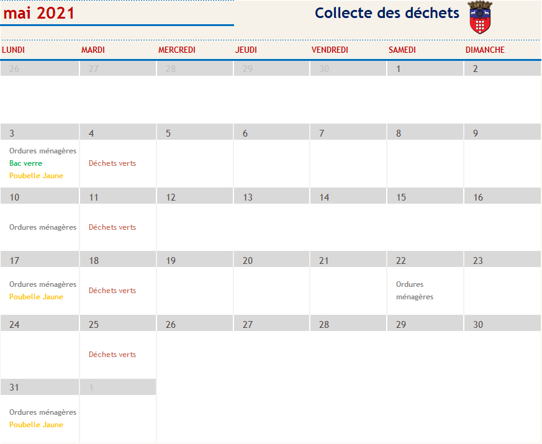Select day number 15 date header
The image size is (542, 444).
coord(425,196)
